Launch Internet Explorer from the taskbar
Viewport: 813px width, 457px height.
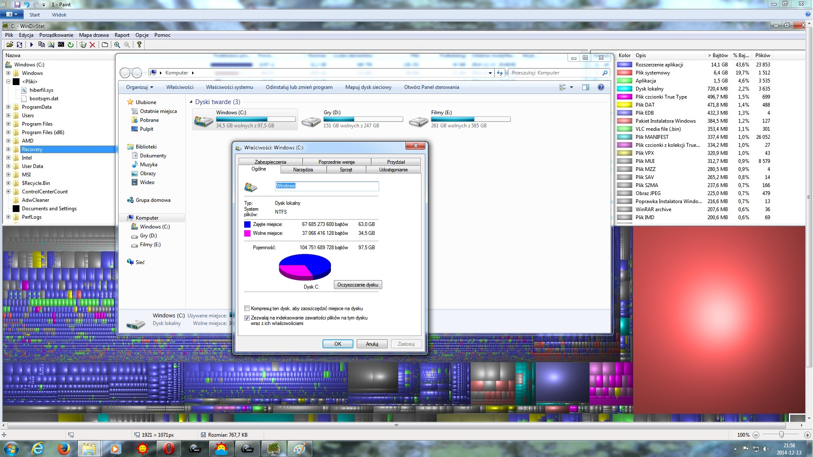38,449
